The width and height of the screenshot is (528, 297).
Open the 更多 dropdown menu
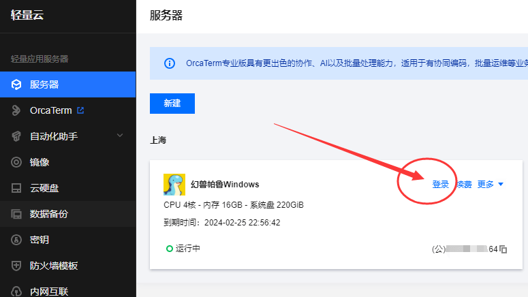491,184
